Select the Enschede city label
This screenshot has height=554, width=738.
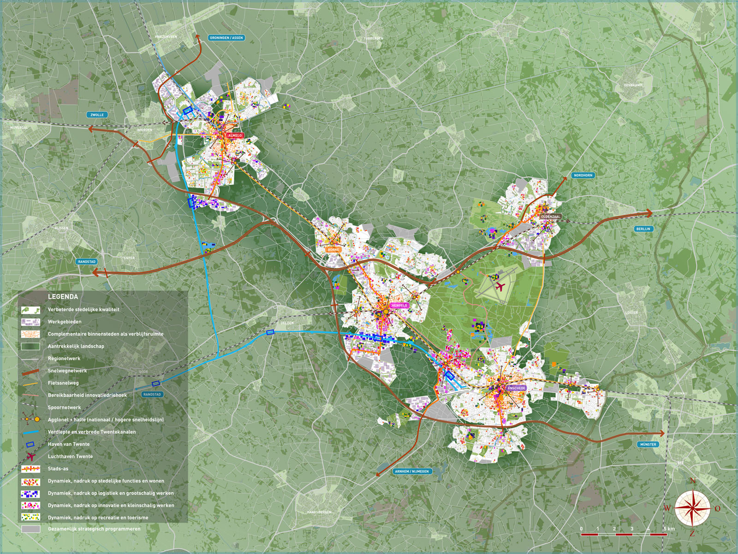[516, 388]
